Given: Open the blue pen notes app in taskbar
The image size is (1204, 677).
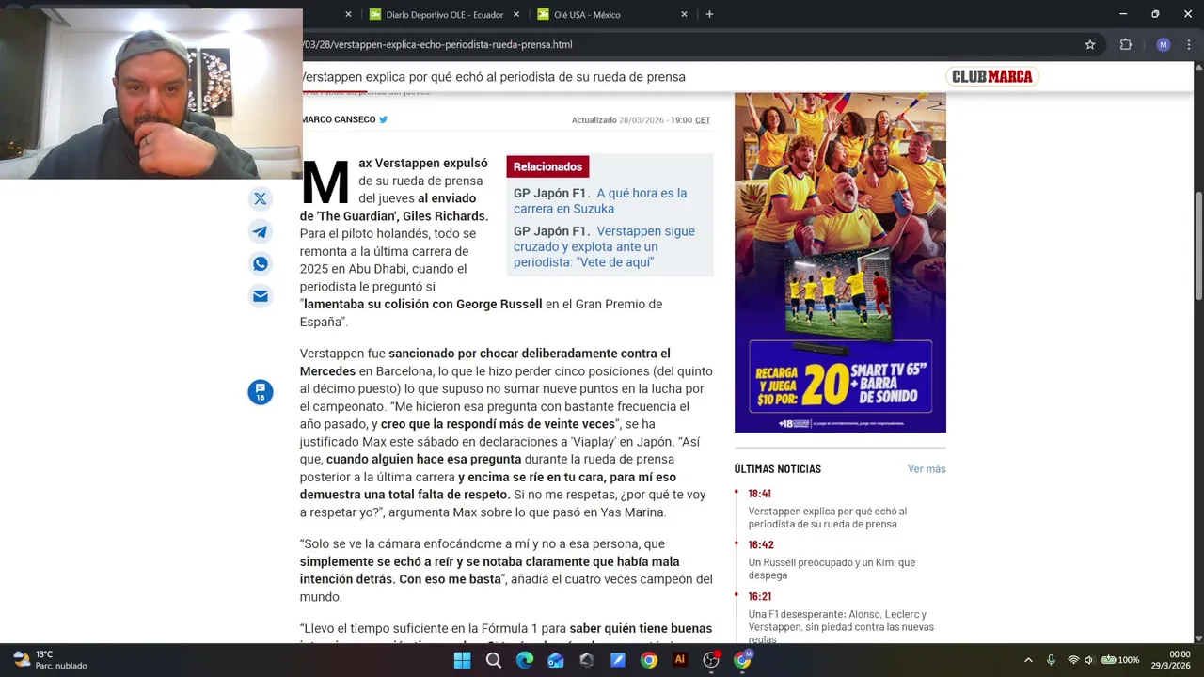Looking at the screenshot, I should [x=618, y=660].
